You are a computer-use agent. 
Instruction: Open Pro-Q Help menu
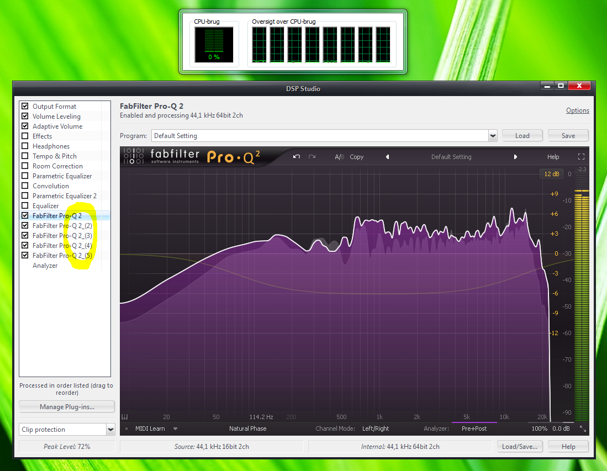click(x=553, y=157)
